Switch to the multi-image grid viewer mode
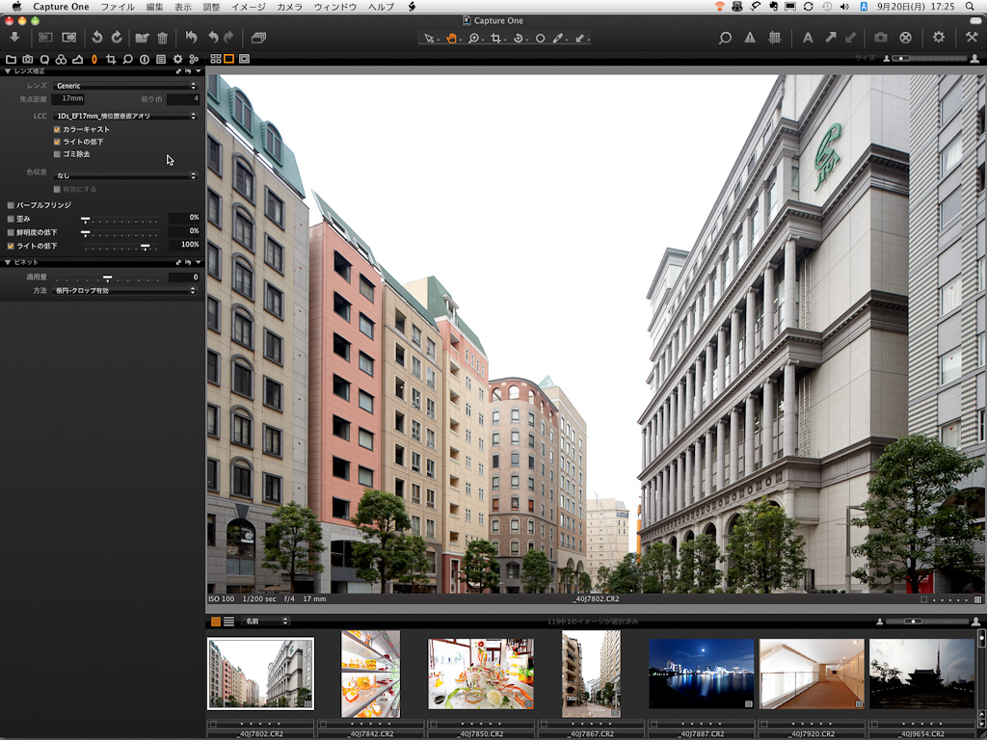Viewport: 987px width, 740px height. point(216,59)
